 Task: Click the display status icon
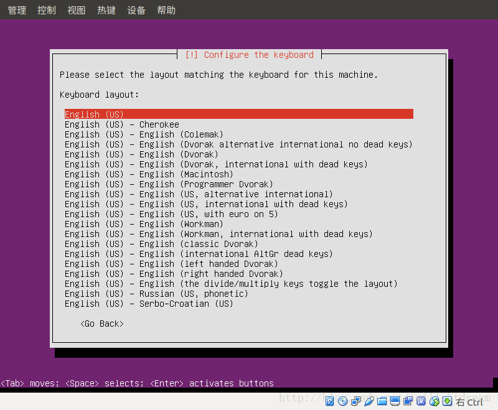click(x=395, y=401)
